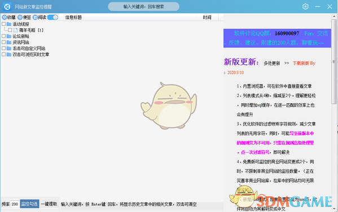Click the 新版更新 heading
Viewport: 338px width, 212px height.
[241, 62]
